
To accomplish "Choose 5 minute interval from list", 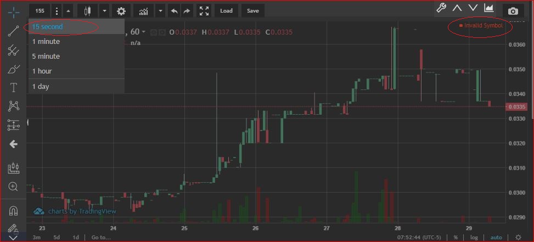I will click(76, 56).
